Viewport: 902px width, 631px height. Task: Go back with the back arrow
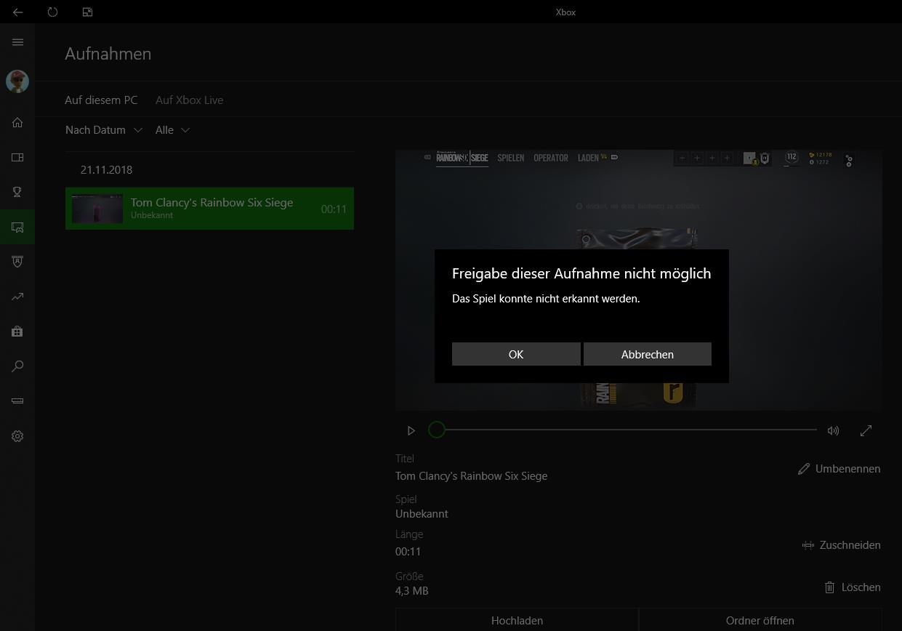coord(17,12)
